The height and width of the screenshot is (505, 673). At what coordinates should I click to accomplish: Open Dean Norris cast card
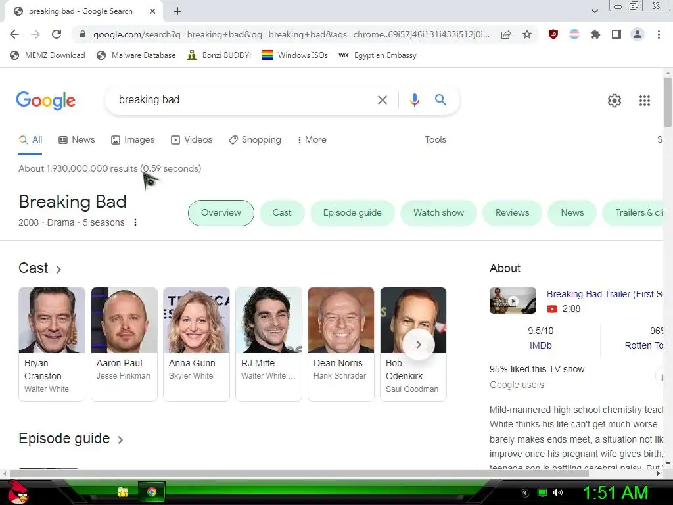[341, 344]
